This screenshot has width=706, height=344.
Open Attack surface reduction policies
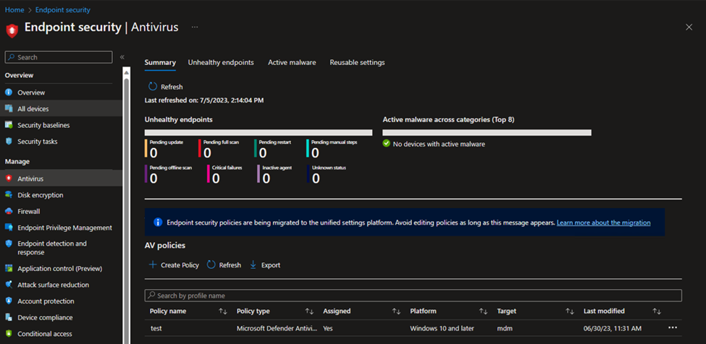53,285
